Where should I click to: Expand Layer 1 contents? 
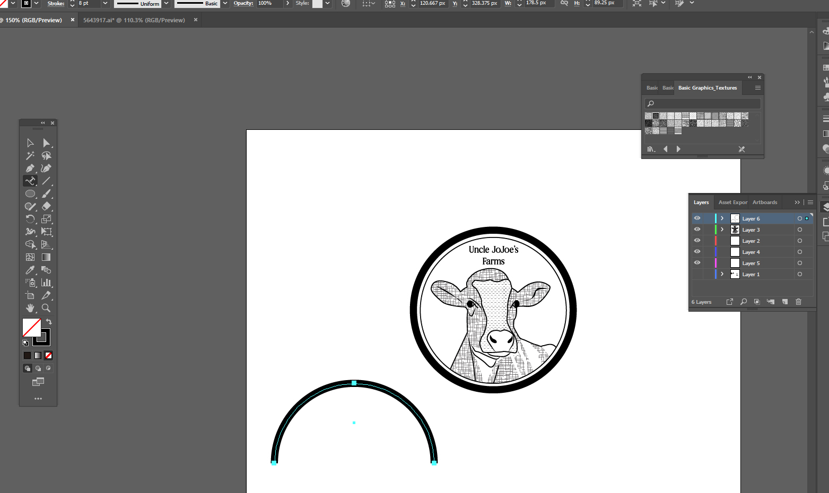(x=722, y=274)
